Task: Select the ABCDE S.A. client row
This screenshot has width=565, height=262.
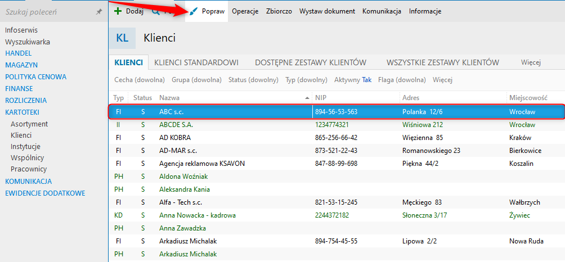Action: click(337, 125)
